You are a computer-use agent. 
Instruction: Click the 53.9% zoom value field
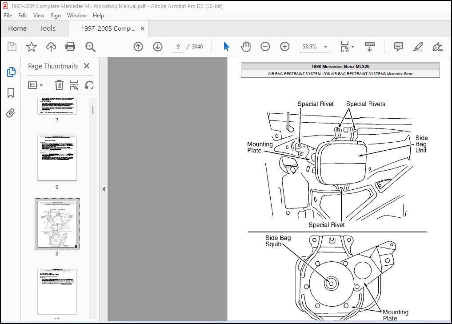click(310, 47)
